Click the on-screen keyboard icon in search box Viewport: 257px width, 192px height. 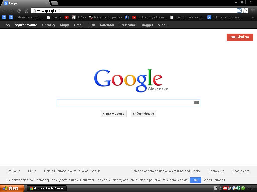click(x=196, y=102)
